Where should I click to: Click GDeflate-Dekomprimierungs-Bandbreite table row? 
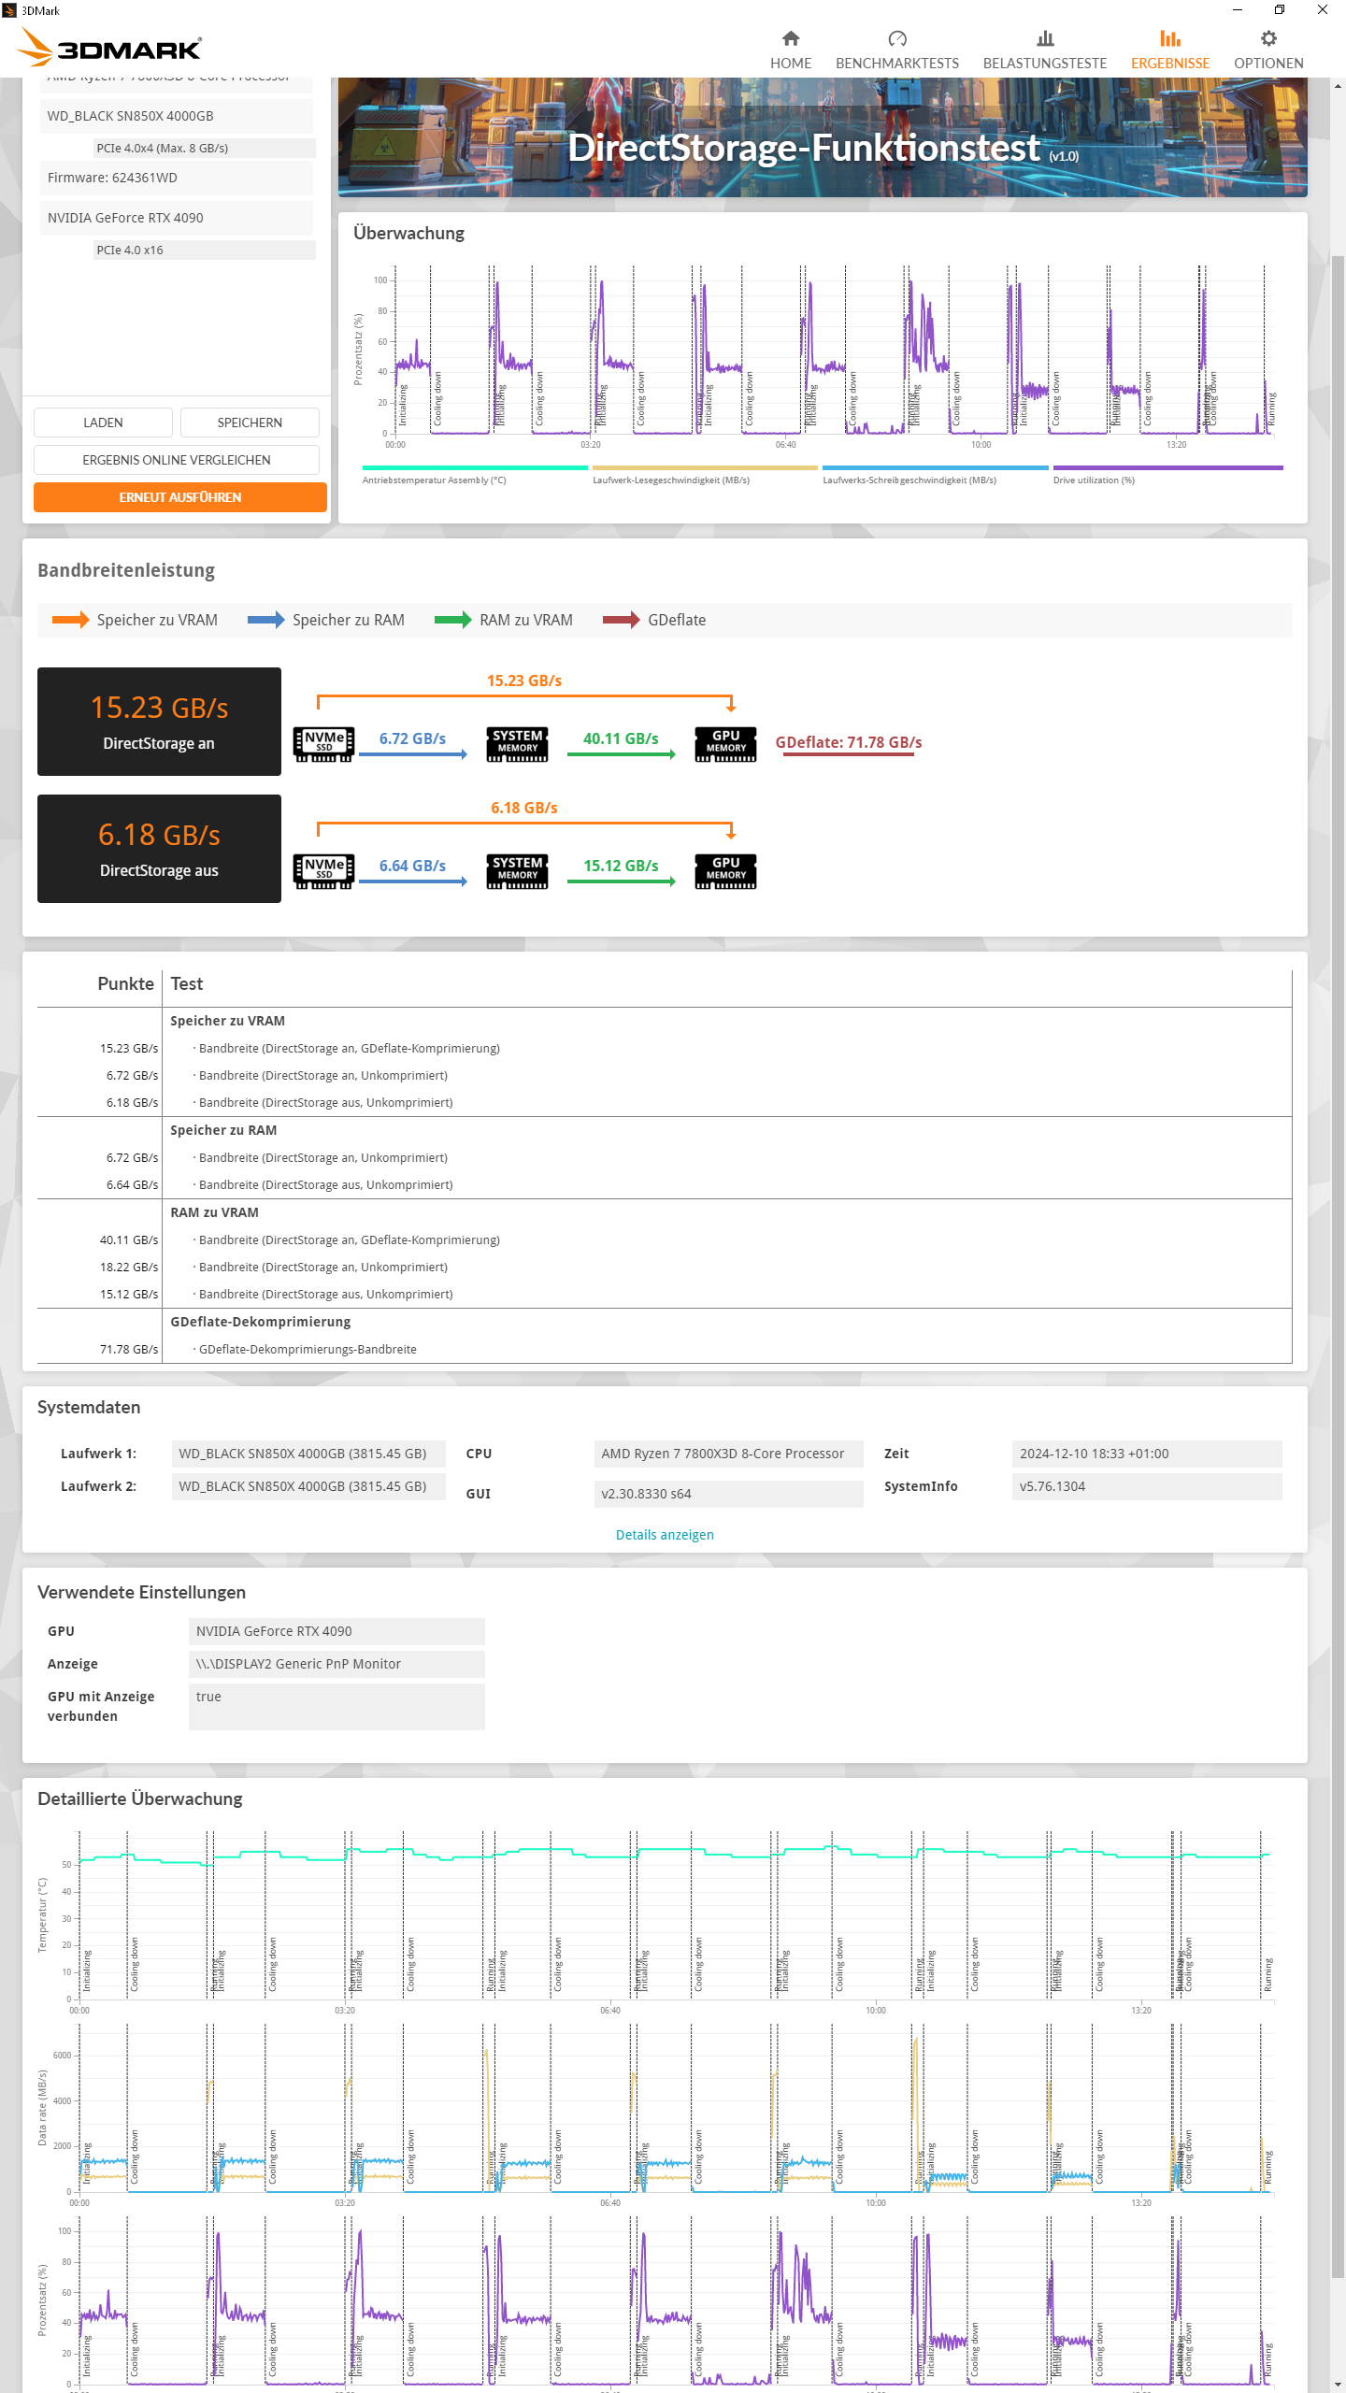click(665, 1349)
